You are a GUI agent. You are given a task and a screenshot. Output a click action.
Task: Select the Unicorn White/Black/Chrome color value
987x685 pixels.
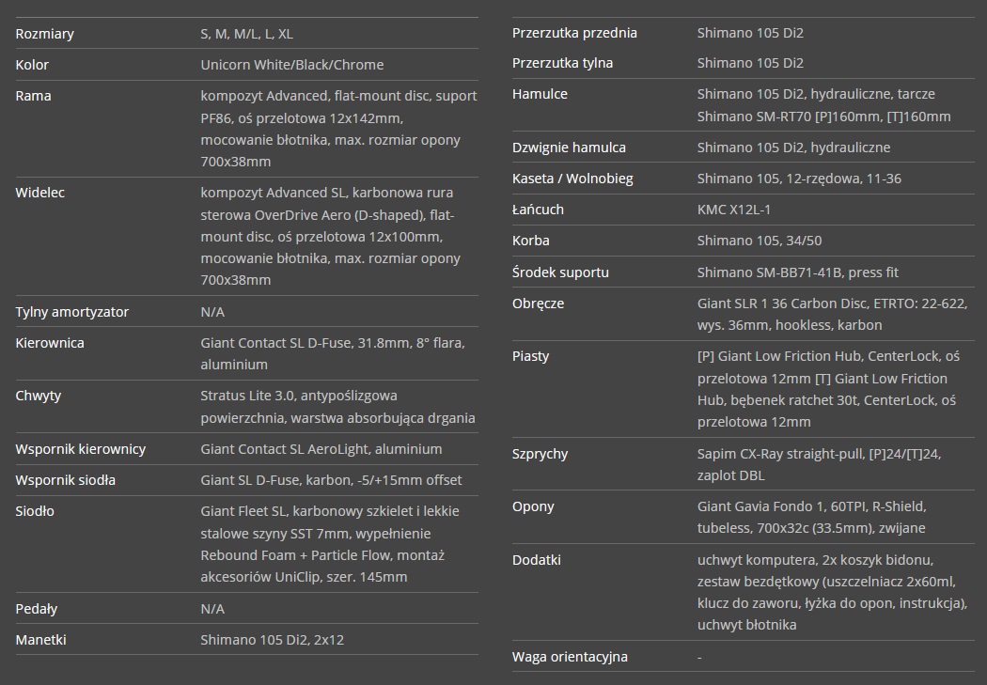pyautogui.click(x=292, y=65)
